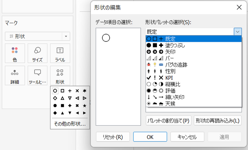The image size is (248, 150).
Task: Open the ラベル (Label) marks card
Action: (x=60, y=53)
